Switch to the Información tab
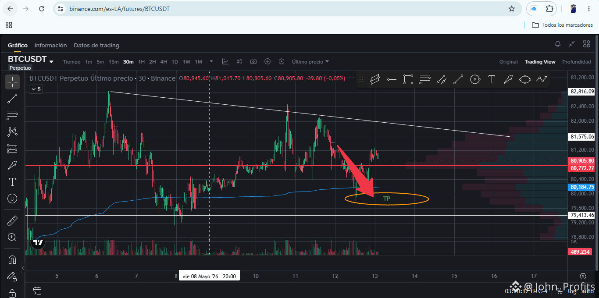Screen dimensions: 599x298 click(x=51, y=45)
